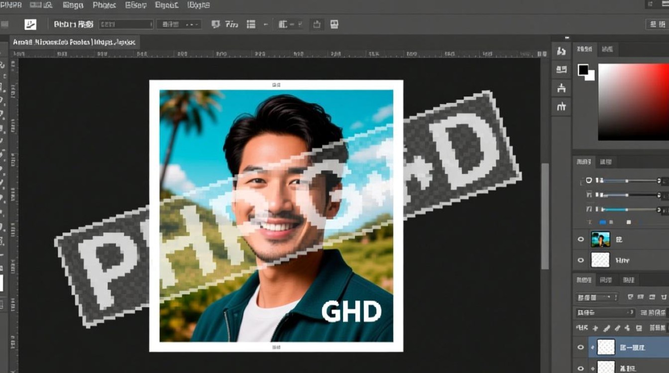Click the top icon in collapsed panel dock
Viewport: 669px width, 373px height.
click(561, 51)
